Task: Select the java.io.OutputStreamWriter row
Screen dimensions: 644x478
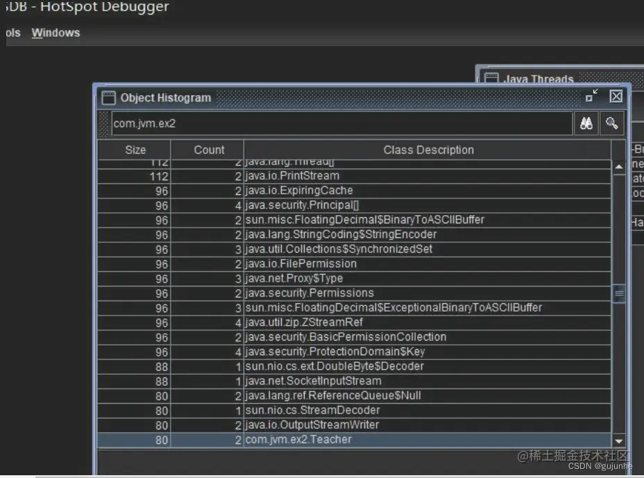Action: click(355, 425)
